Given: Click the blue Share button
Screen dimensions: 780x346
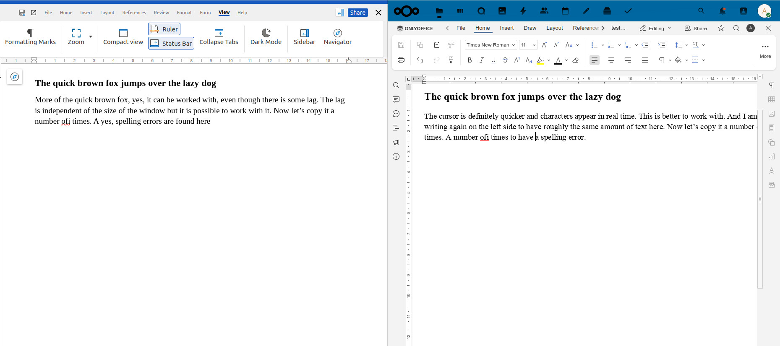Looking at the screenshot, I should (x=357, y=13).
